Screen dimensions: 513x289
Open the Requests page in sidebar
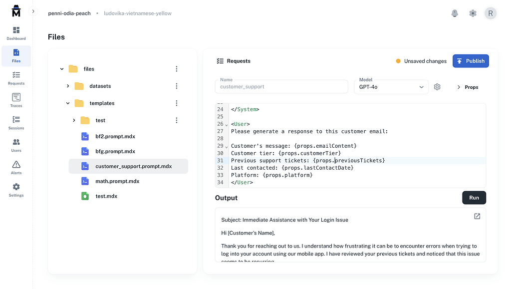16,78
